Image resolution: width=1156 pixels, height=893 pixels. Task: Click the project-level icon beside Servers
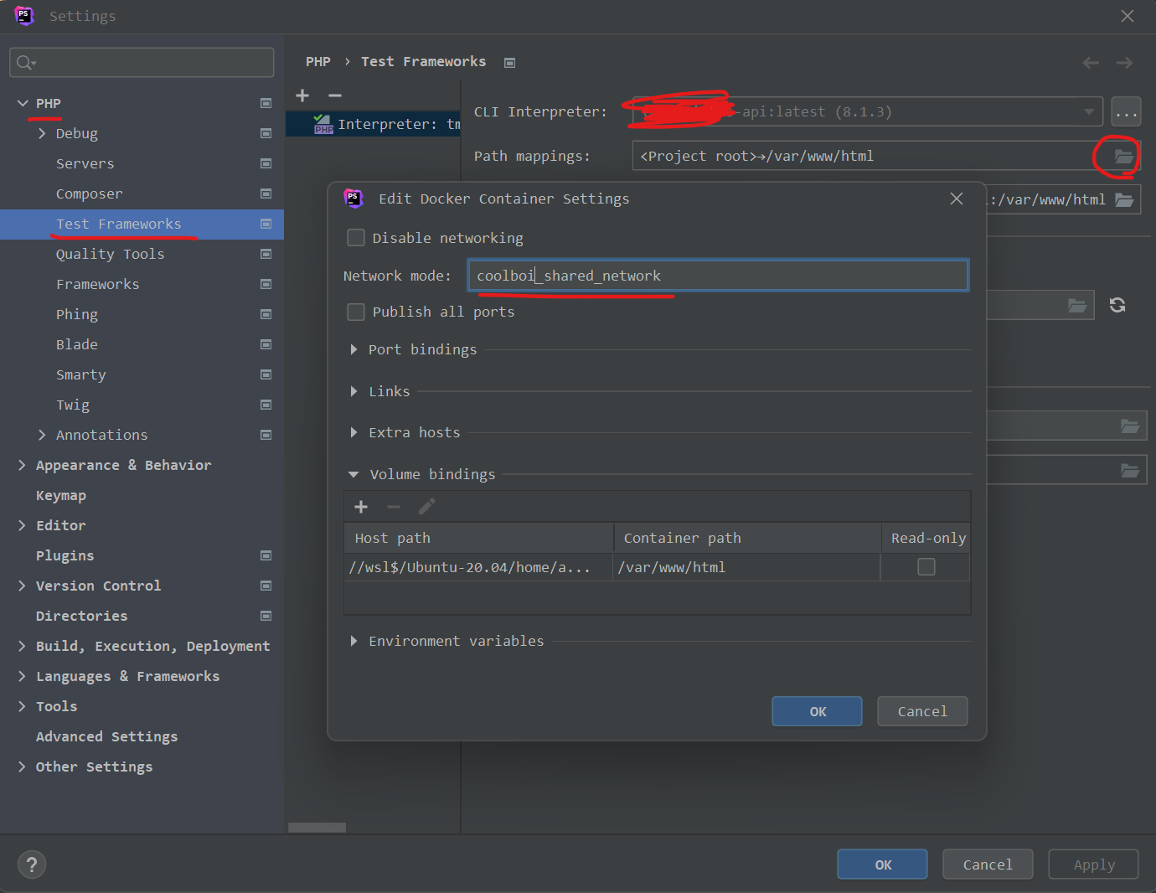click(266, 163)
